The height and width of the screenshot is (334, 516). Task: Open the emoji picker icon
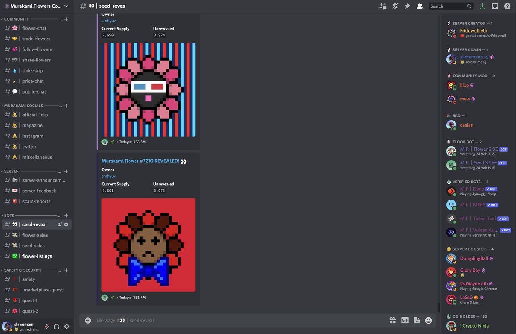(x=428, y=320)
